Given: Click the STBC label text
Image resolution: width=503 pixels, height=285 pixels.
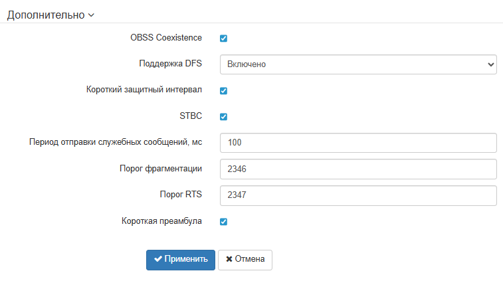Looking at the screenshot, I should [191, 116].
